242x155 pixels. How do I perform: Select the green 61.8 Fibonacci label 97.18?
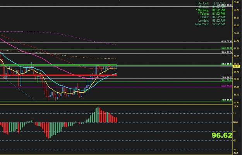point(227,48)
